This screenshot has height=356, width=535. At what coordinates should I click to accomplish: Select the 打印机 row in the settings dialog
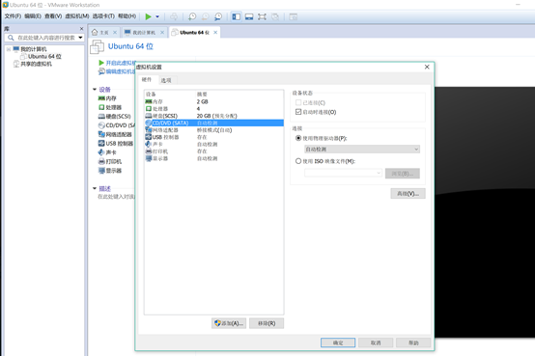tap(214, 151)
